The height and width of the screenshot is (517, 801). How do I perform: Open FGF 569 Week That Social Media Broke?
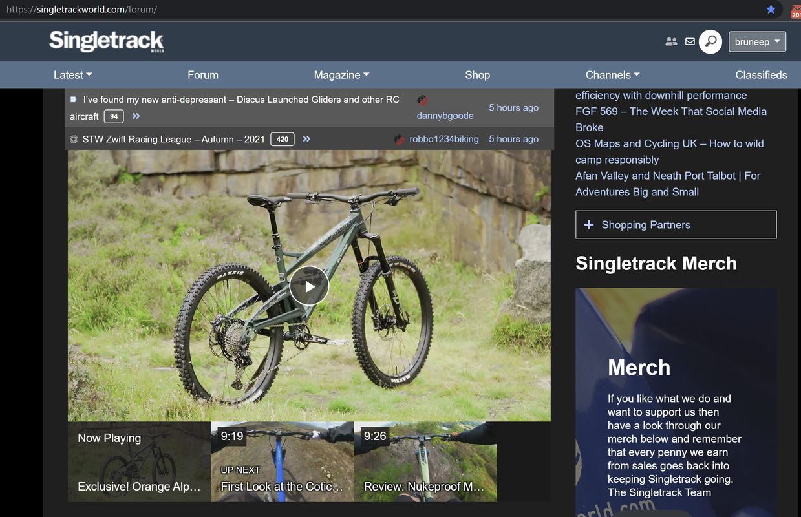(671, 120)
